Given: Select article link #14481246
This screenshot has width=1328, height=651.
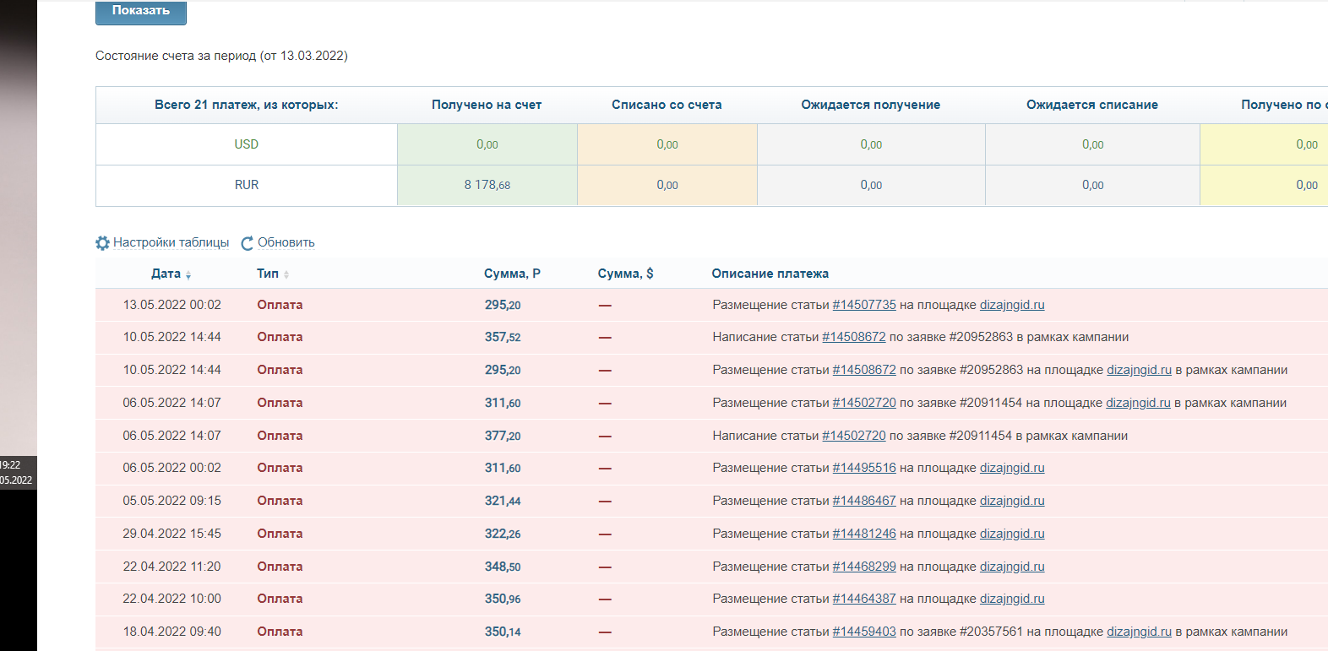Looking at the screenshot, I should pyautogui.click(x=863, y=534).
